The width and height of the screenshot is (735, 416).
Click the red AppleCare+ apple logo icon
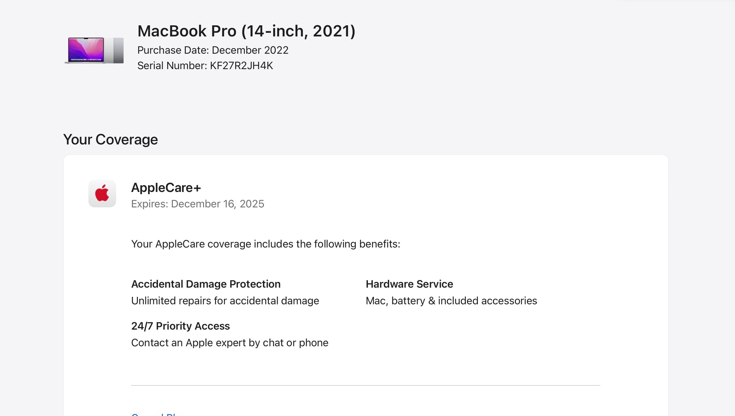coord(102,193)
